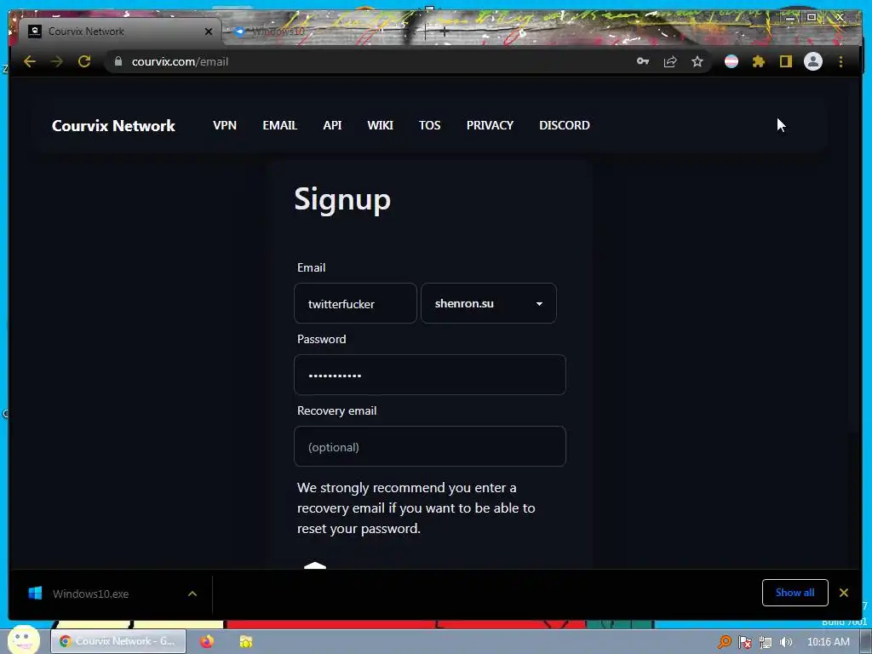Image resolution: width=872 pixels, height=654 pixels.
Task: Open the volume speaker tray icon
Action: tap(786, 642)
